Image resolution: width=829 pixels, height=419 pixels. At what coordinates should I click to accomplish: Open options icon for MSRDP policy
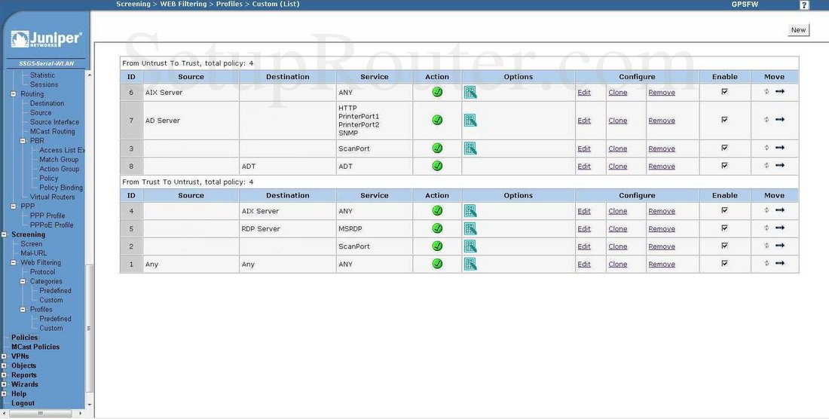[x=470, y=229]
